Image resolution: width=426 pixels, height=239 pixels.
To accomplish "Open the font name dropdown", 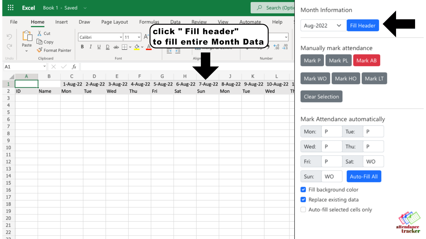I will [x=121, y=37].
